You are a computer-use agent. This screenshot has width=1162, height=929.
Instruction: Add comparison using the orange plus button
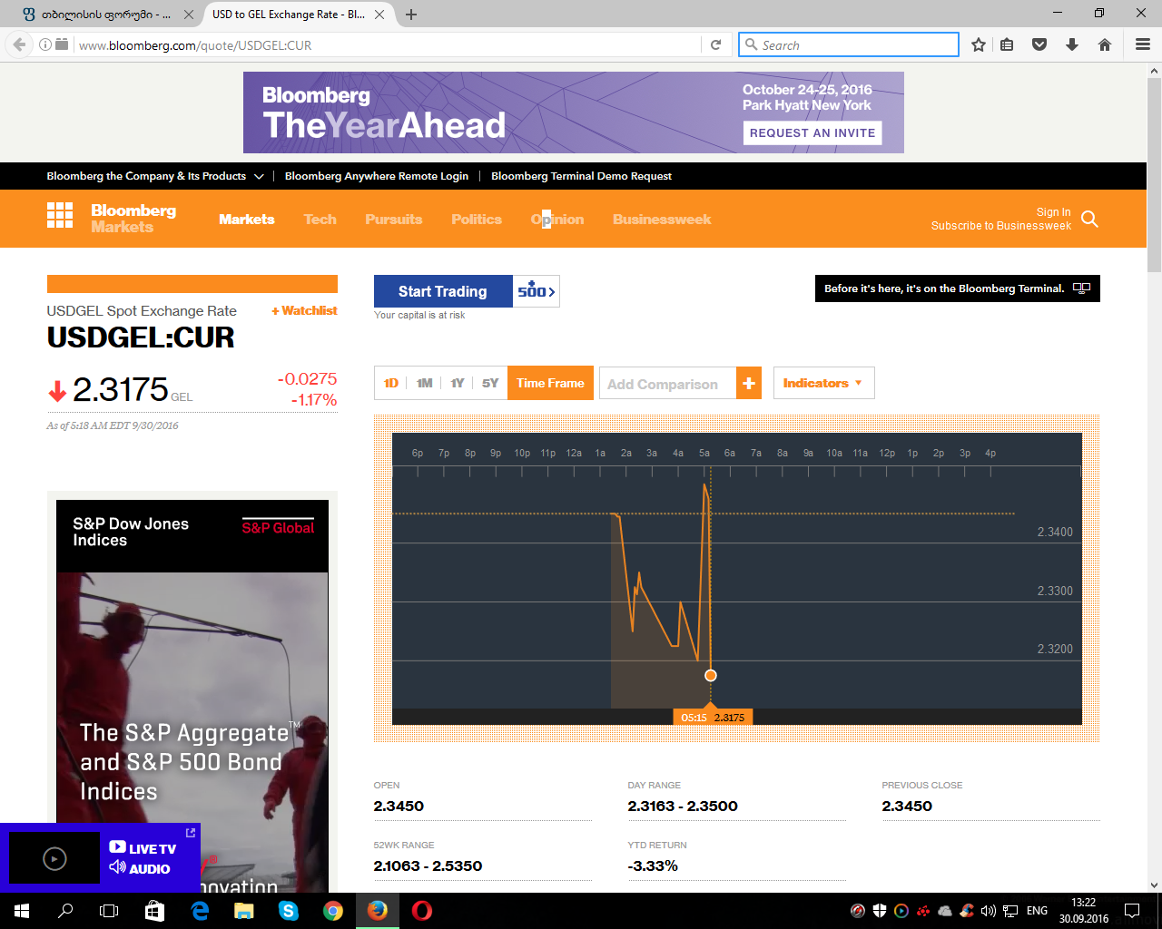[749, 383]
